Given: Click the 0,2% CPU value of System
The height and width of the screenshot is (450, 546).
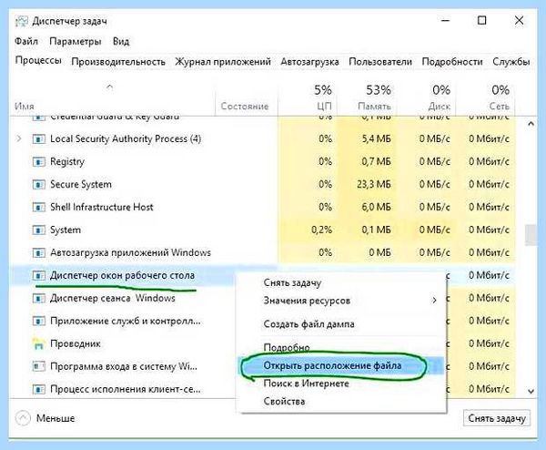Looking at the screenshot, I should coord(322,230).
